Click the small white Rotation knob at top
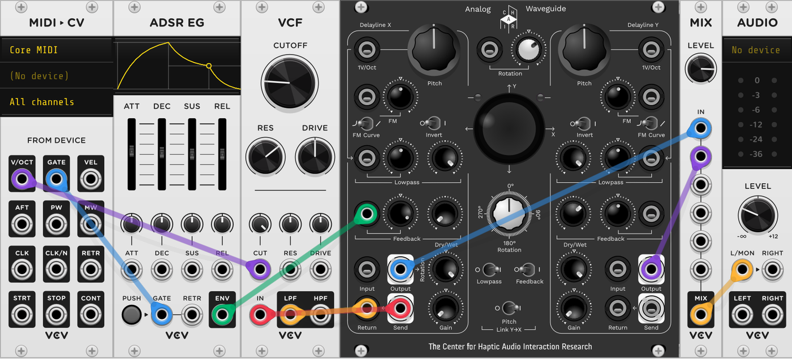 [x=528, y=49]
